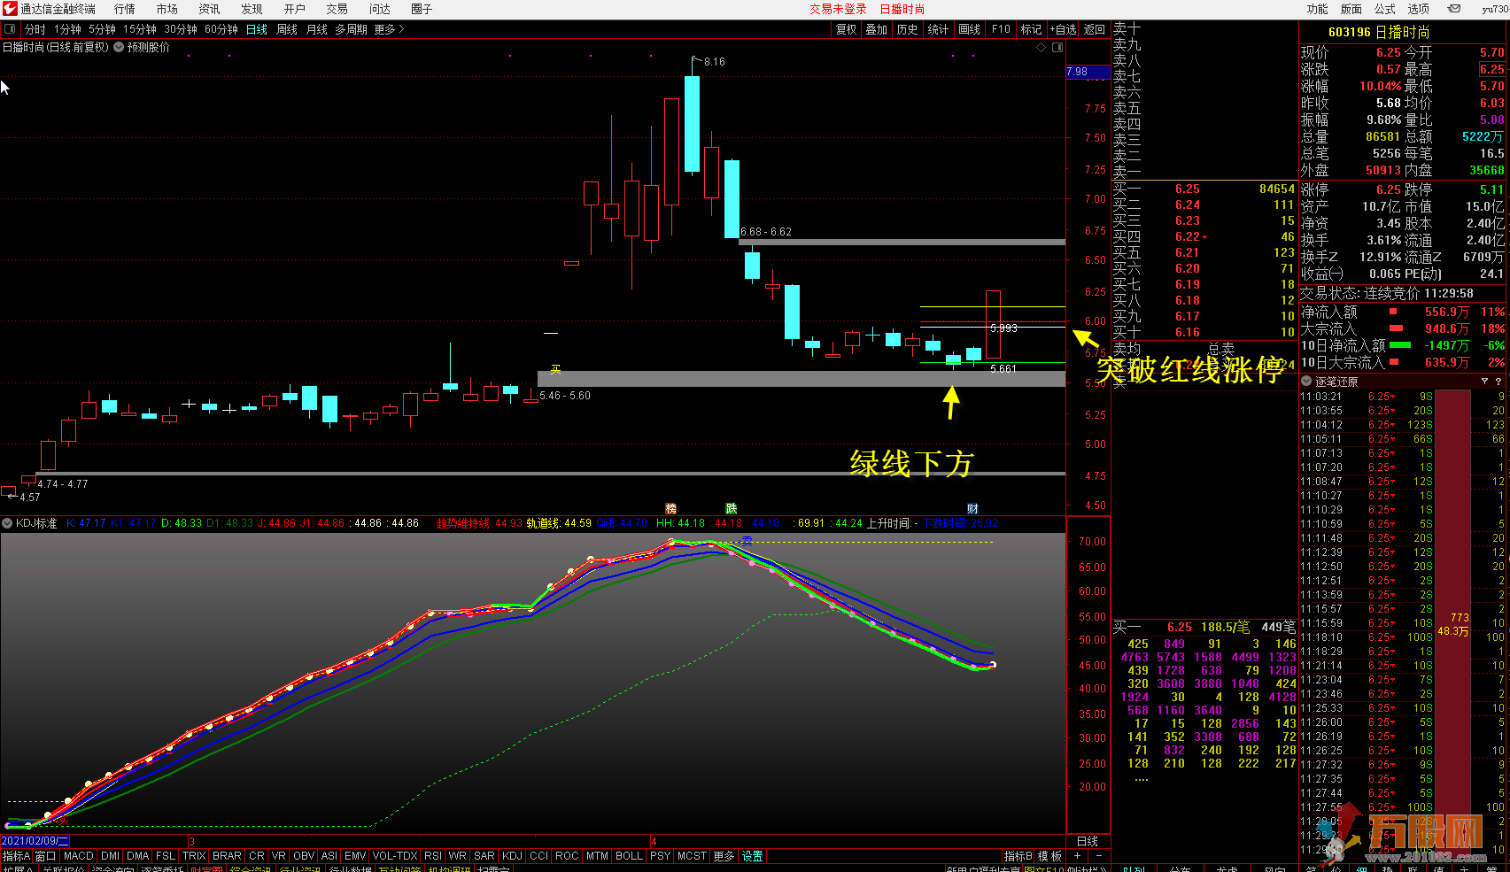Click the plus zoom button in bottom bar
The height and width of the screenshot is (872, 1510).
pos(1077,856)
